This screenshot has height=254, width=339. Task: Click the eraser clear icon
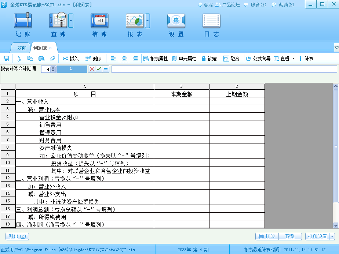[52, 59]
